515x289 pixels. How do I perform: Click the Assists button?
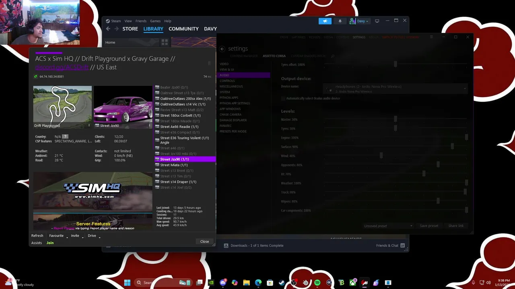coord(37,243)
